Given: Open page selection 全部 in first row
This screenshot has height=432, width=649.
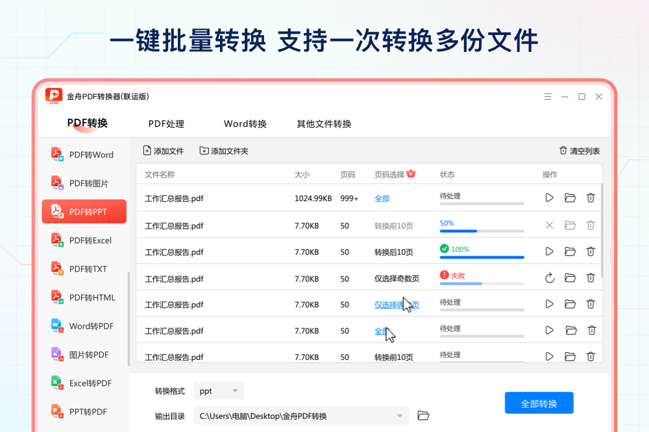Looking at the screenshot, I should pyautogui.click(x=382, y=198).
